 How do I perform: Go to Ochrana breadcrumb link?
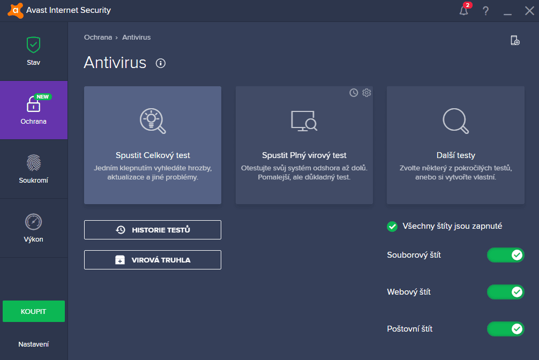pos(98,37)
